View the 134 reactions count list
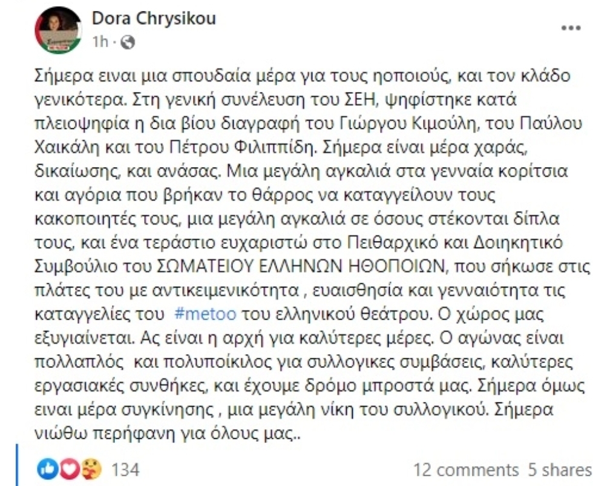 [125, 470]
